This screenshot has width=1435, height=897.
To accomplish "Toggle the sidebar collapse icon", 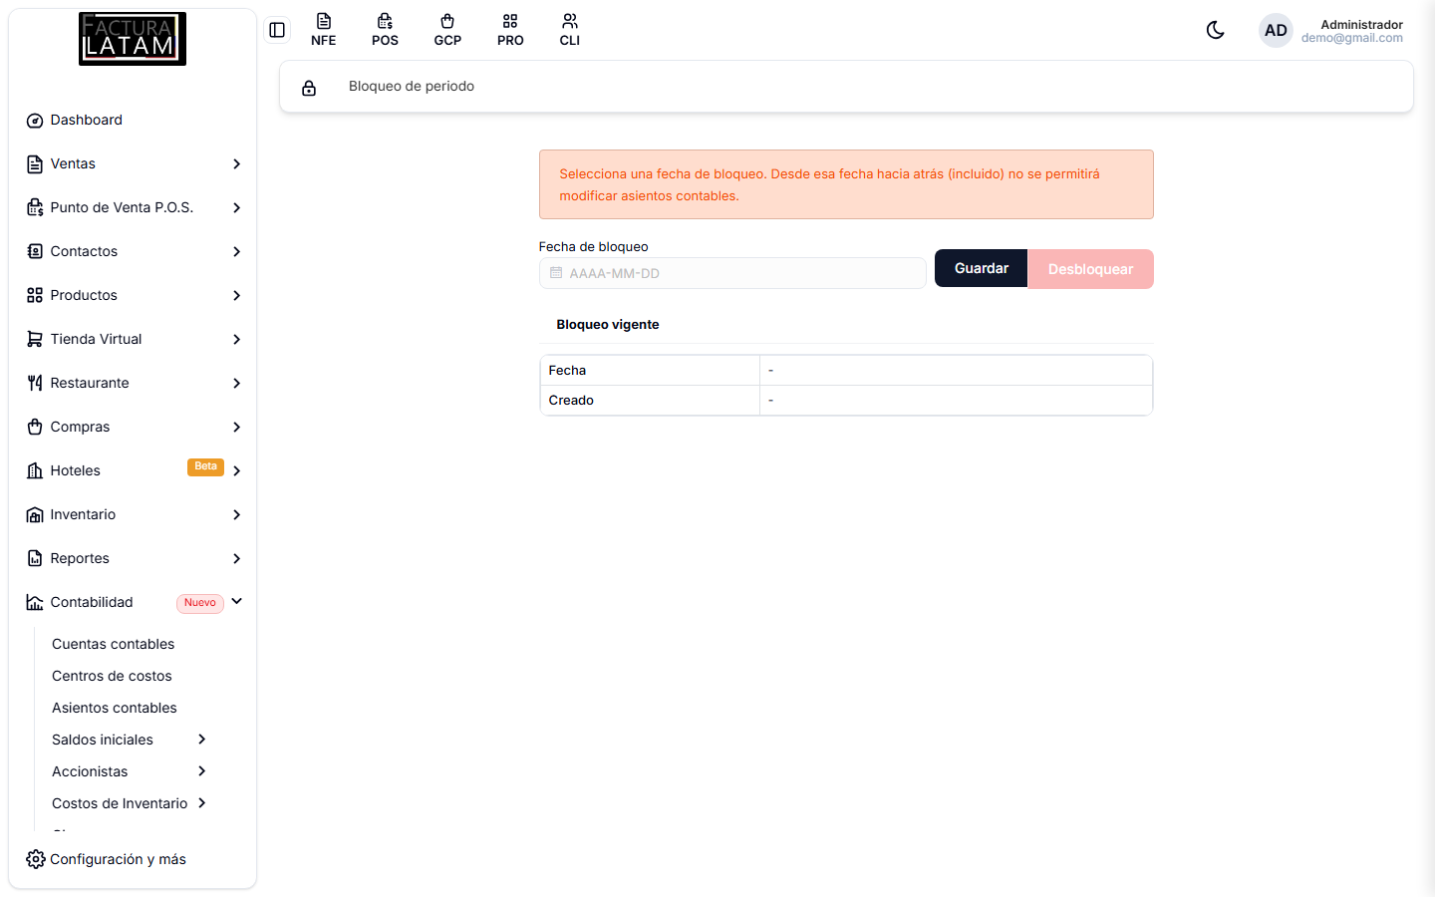I will (277, 30).
